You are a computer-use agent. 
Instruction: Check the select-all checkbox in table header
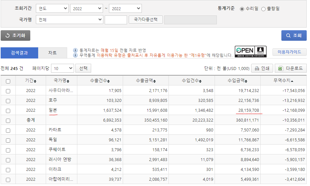pos(8,81)
